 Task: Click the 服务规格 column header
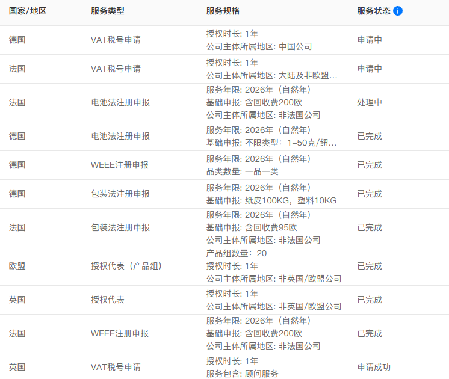[223, 11]
